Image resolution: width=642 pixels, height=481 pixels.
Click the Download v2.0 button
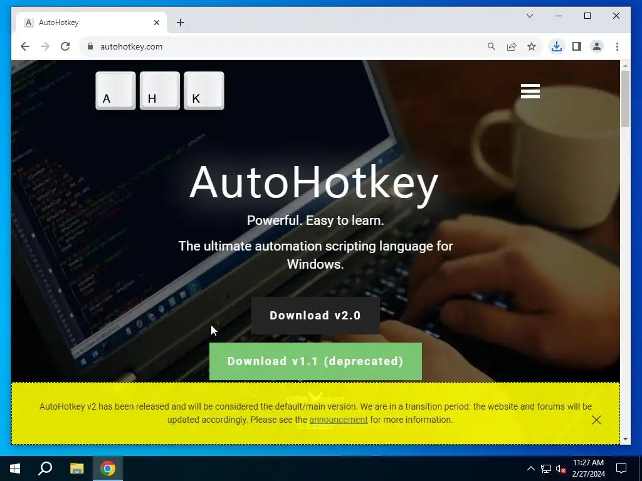[315, 316]
